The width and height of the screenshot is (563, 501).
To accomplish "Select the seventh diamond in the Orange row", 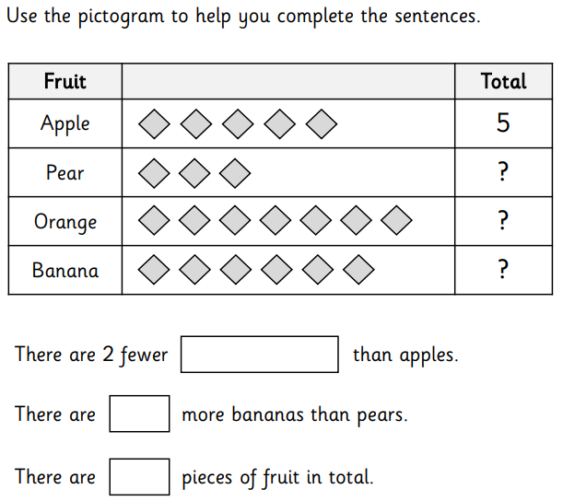I will (x=396, y=220).
